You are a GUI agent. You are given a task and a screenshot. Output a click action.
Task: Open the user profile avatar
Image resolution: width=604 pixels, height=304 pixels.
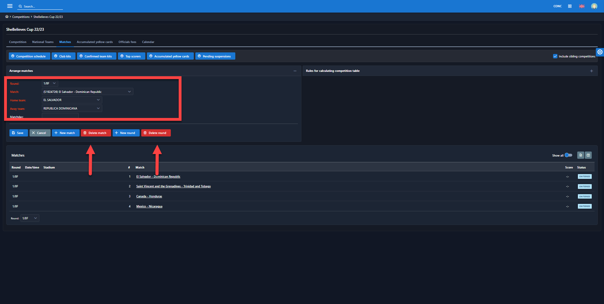pyautogui.click(x=594, y=6)
